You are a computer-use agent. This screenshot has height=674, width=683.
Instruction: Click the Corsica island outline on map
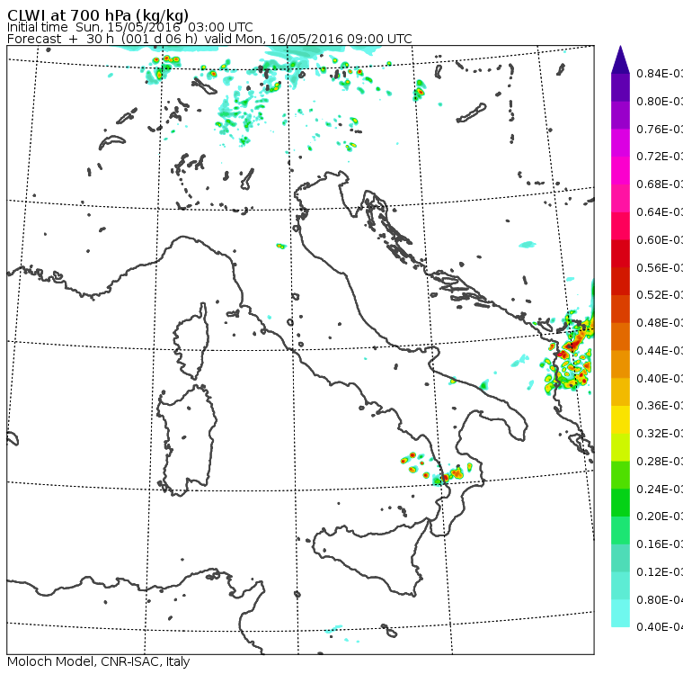point(191,340)
